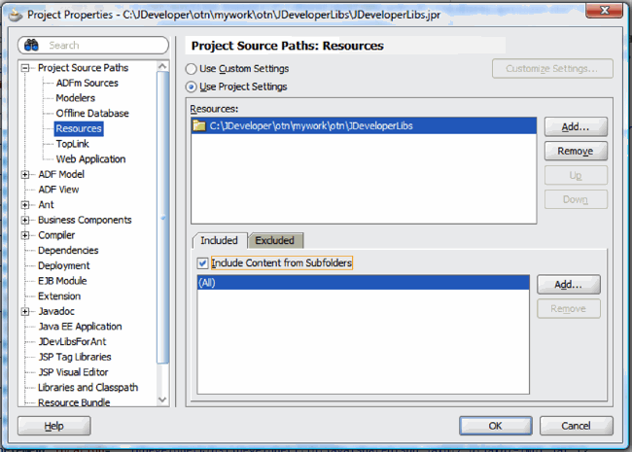Click the binoculars search icon
The height and width of the screenshot is (452, 632).
click(x=31, y=46)
